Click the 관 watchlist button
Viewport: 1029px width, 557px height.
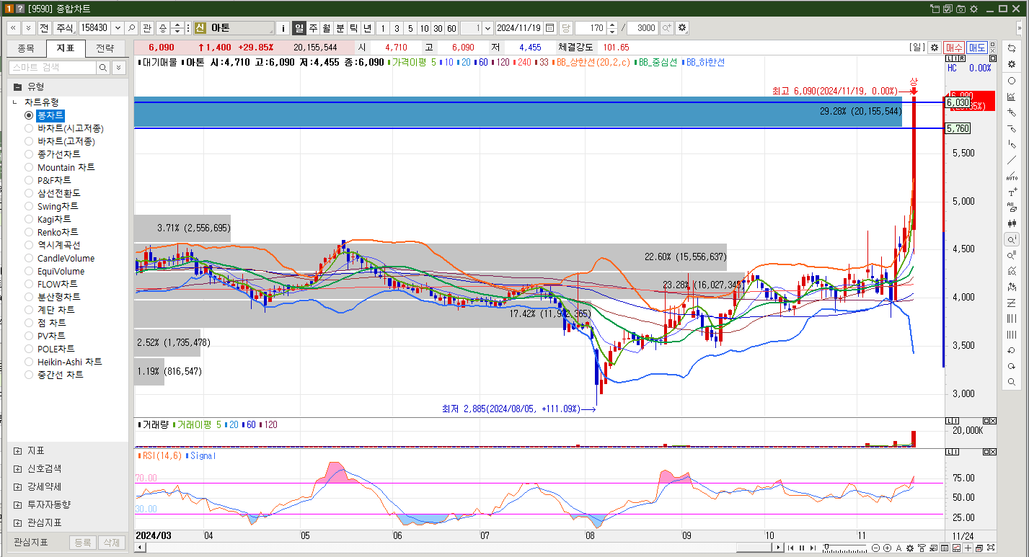(147, 27)
